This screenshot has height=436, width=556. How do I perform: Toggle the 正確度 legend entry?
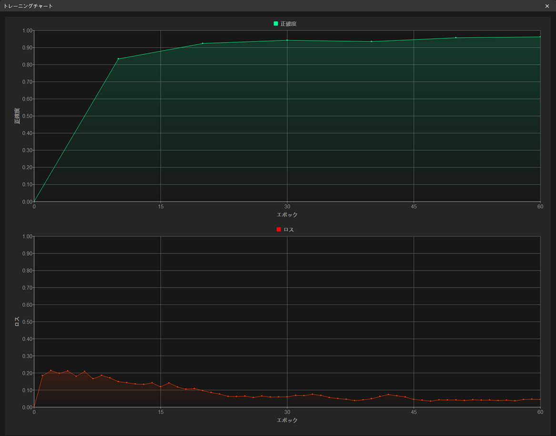285,24
